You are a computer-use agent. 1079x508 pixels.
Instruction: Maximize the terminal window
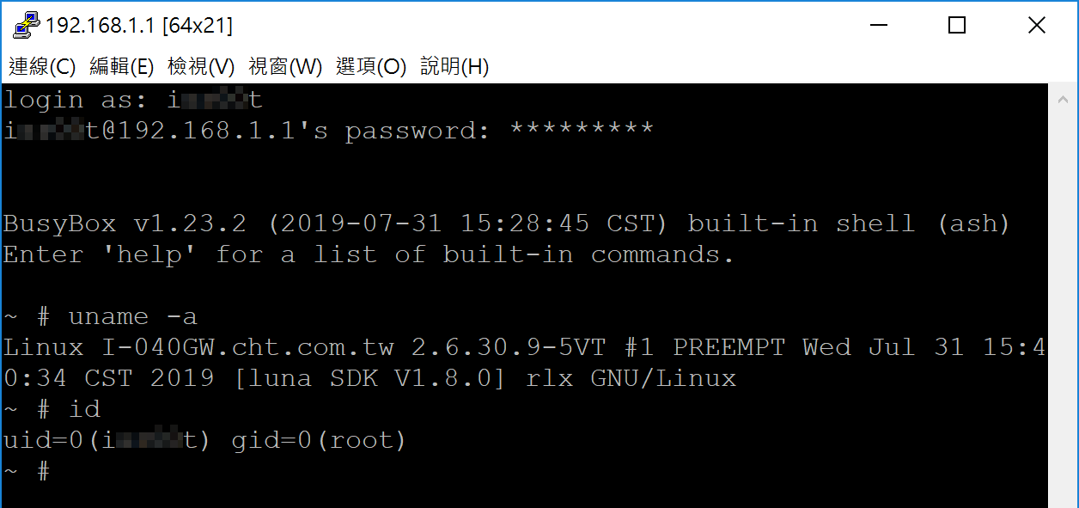click(957, 26)
